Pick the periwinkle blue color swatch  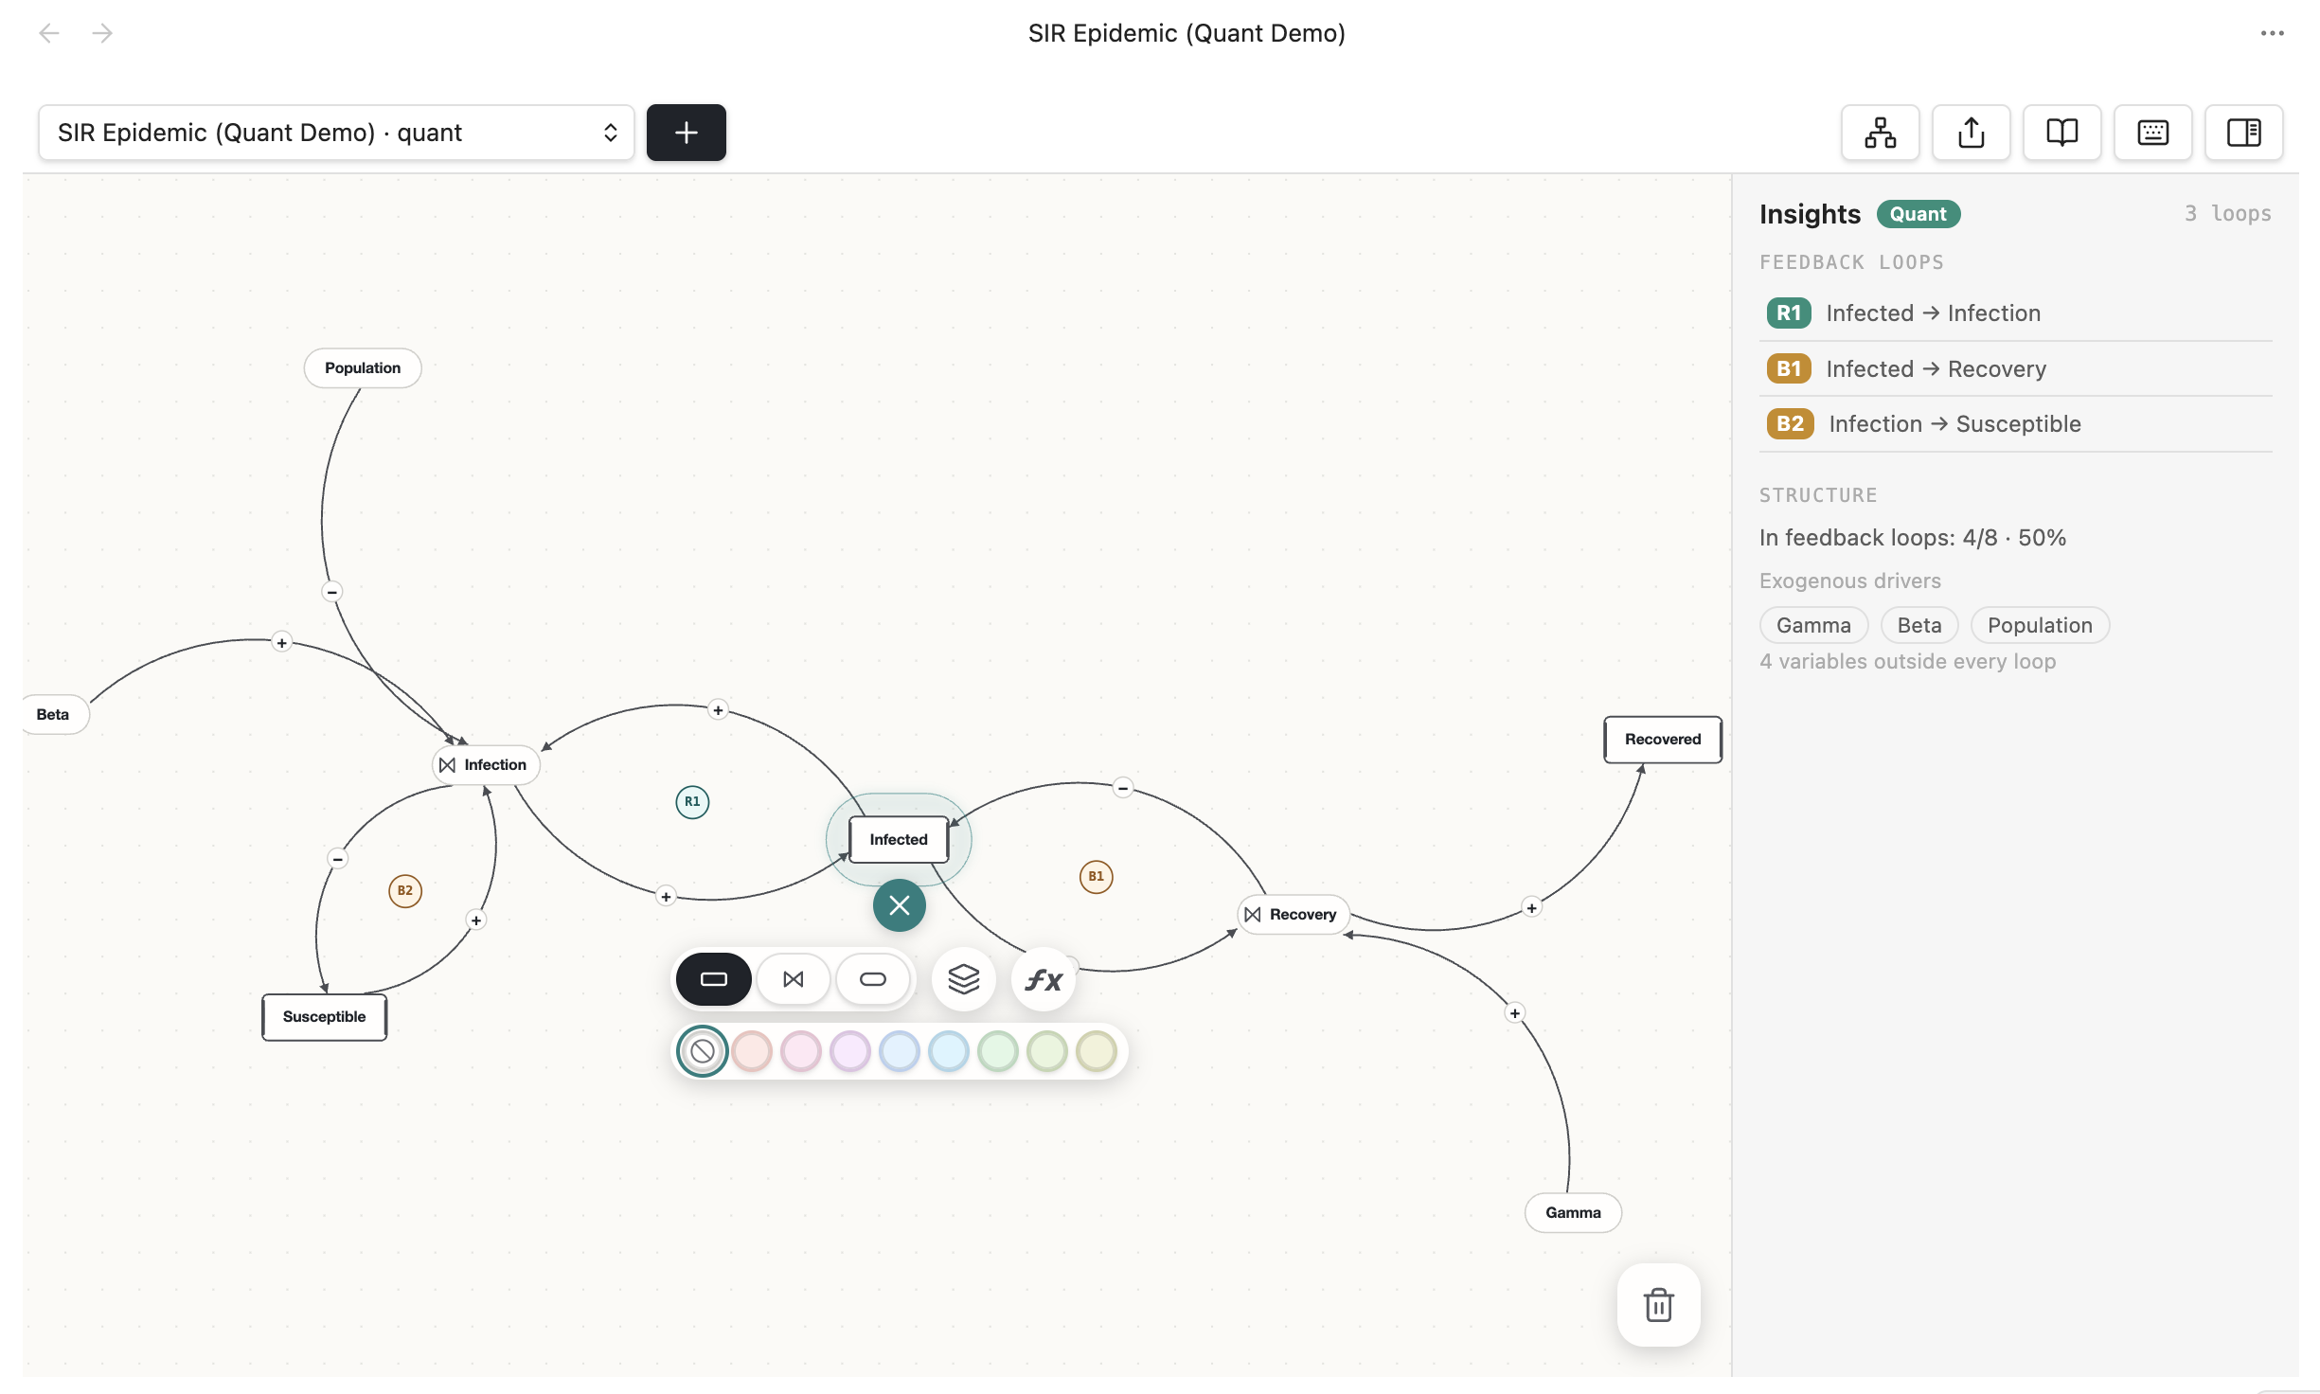(900, 1051)
